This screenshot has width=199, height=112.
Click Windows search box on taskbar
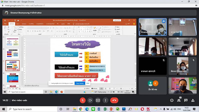coord(32,109)
